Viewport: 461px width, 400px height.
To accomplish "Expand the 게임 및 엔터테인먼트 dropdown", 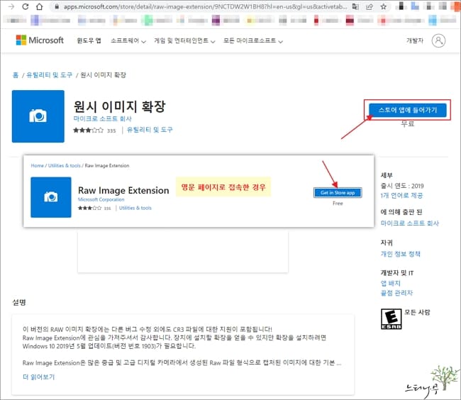I will [184, 40].
